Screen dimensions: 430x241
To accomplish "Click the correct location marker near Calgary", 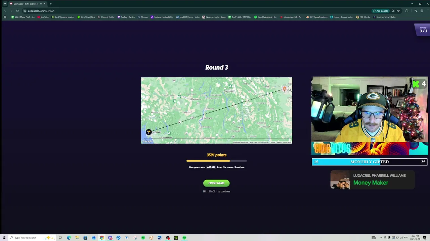I will (284, 89).
